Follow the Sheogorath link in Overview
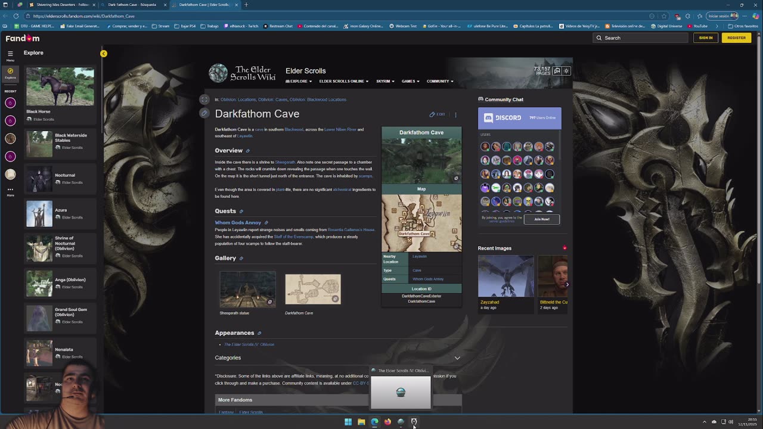The image size is (763, 429). [285, 162]
